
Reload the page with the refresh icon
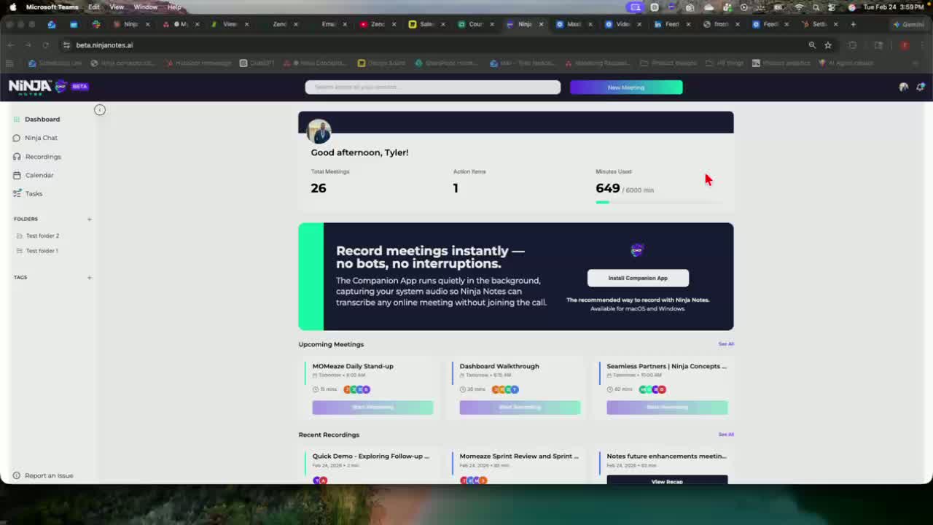(46, 45)
